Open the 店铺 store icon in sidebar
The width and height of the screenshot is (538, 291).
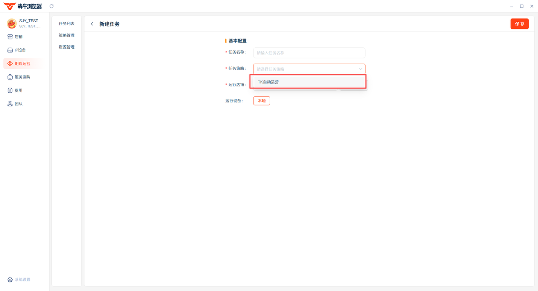pos(10,37)
